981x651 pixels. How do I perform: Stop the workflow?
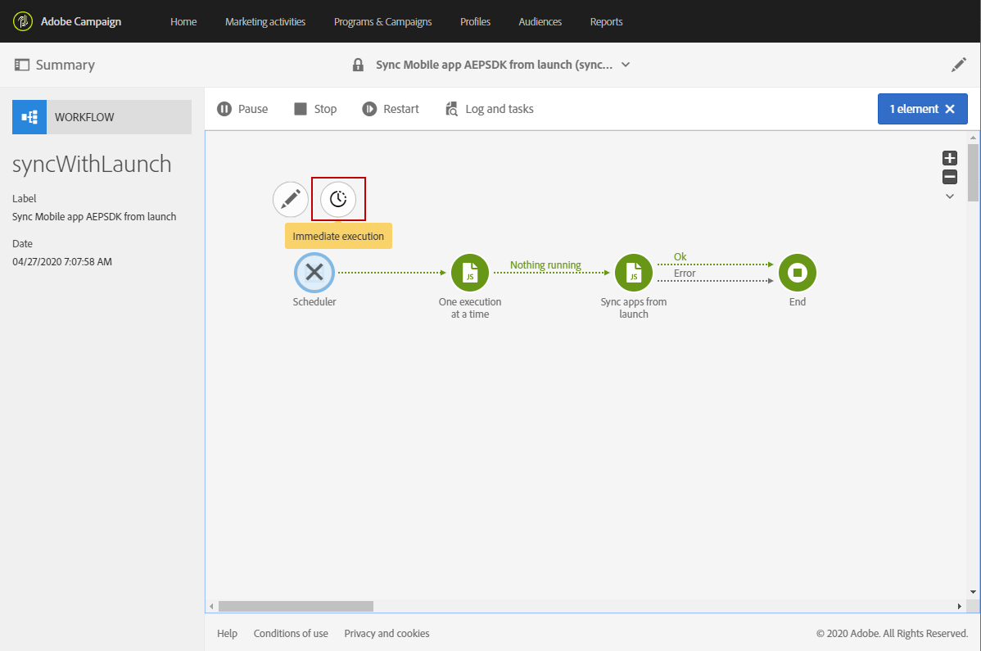coord(315,109)
